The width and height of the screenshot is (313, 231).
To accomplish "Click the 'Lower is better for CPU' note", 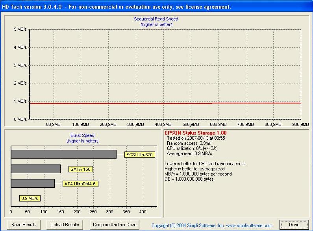I will [x=206, y=164].
